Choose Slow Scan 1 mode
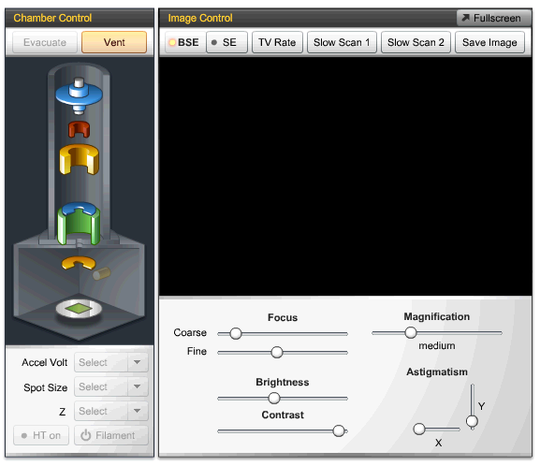The height and width of the screenshot is (466, 540). [x=342, y=42]
